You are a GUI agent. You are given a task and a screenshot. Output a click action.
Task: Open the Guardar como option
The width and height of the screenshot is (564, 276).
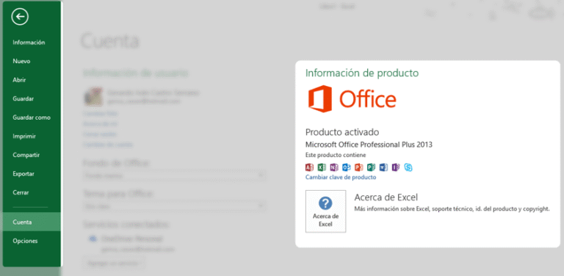[x=32, y=117]
